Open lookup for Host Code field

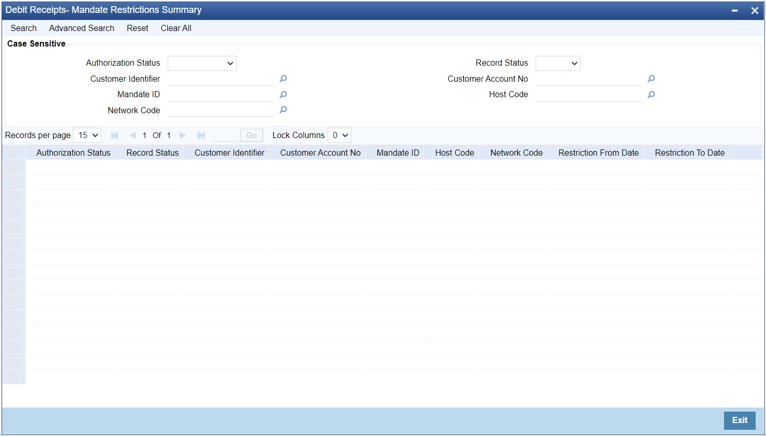[651, 95]
